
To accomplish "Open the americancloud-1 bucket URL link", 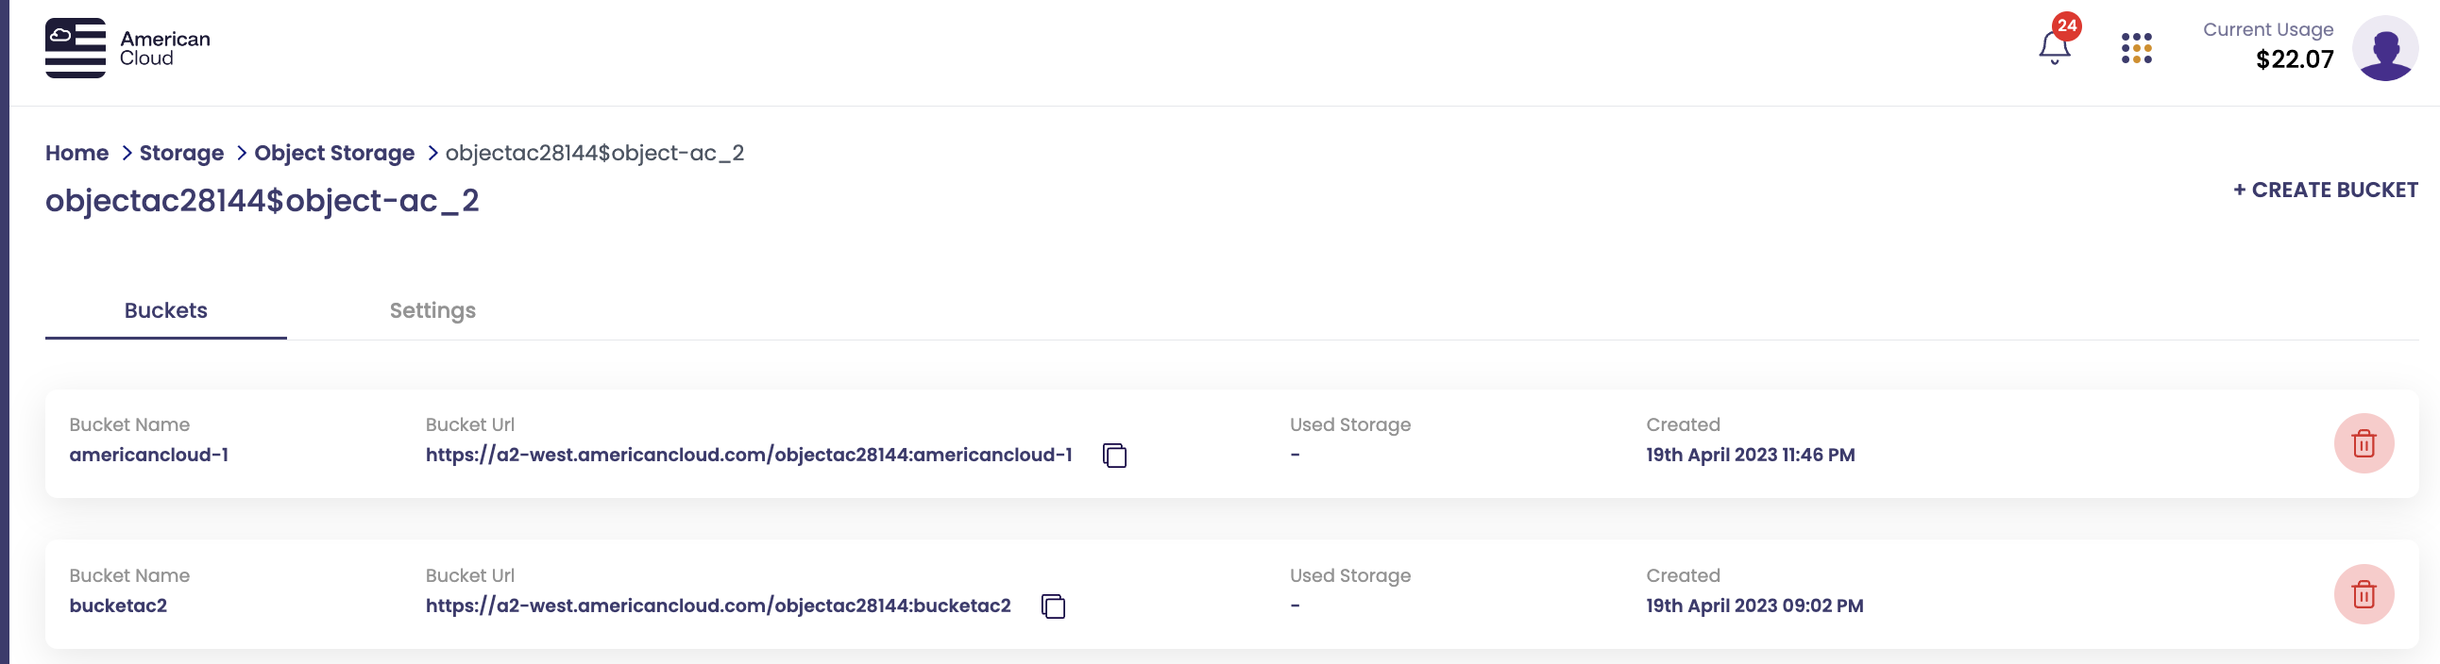I will (748, 455).
